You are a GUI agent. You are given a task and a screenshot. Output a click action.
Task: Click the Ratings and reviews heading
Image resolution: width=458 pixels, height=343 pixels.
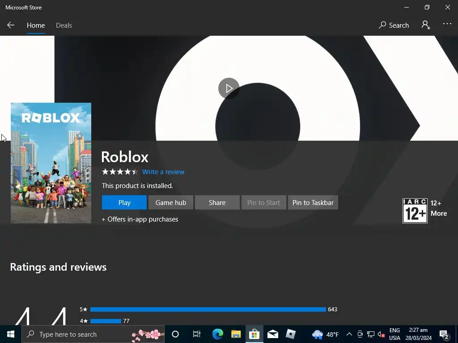pos(59,267)
